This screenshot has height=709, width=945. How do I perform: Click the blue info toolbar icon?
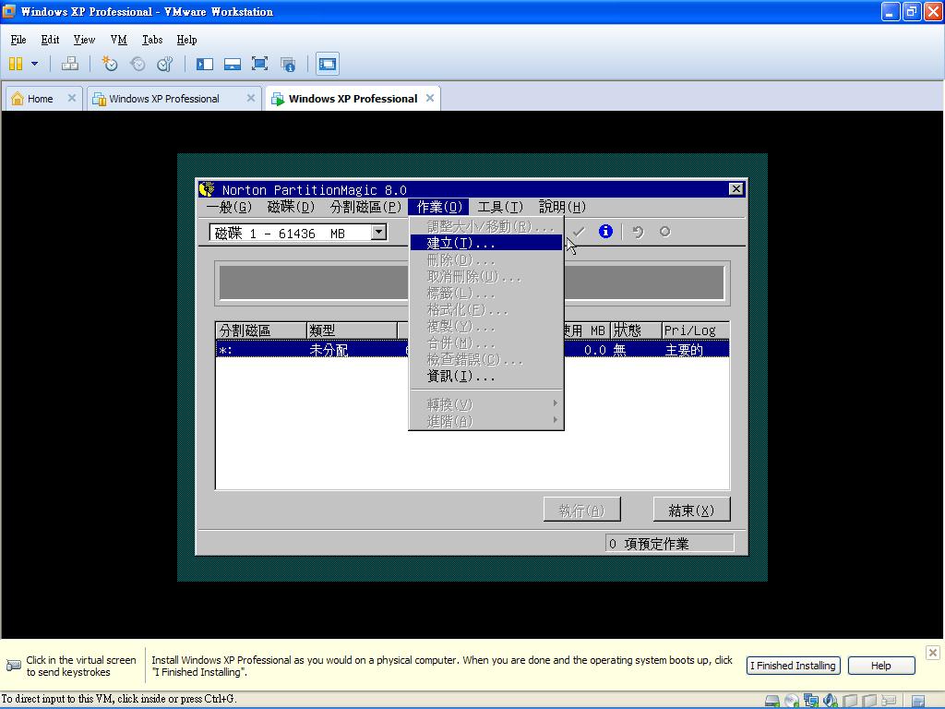(605, 232)
